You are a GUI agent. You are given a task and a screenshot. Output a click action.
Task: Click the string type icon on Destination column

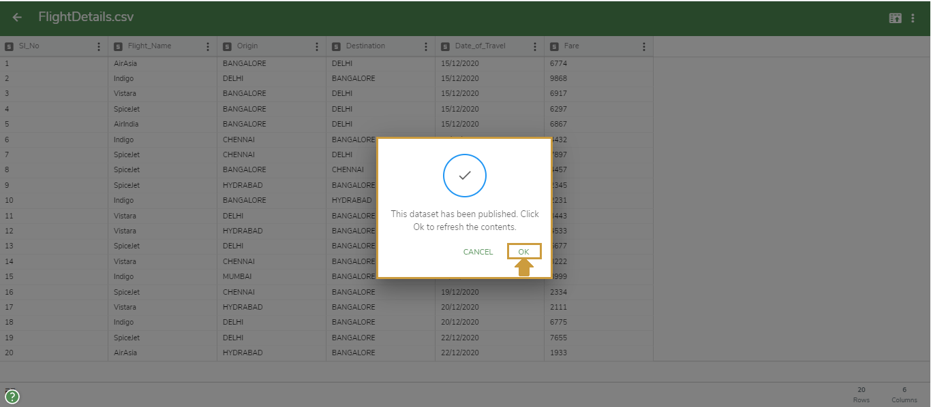(336, 46)
